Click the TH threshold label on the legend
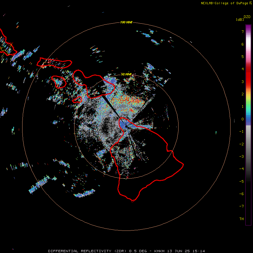 241,219
